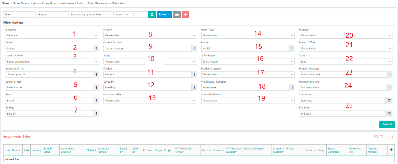
Task: Open the Start Date calendar picker
Action: [x=389, y=101]
